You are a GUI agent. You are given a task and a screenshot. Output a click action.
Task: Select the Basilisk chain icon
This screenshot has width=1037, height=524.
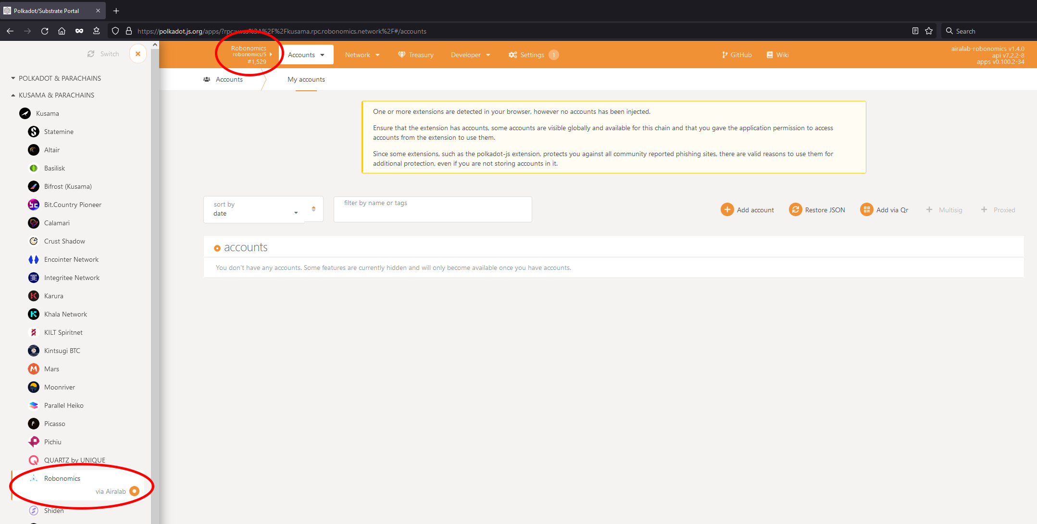34,168
